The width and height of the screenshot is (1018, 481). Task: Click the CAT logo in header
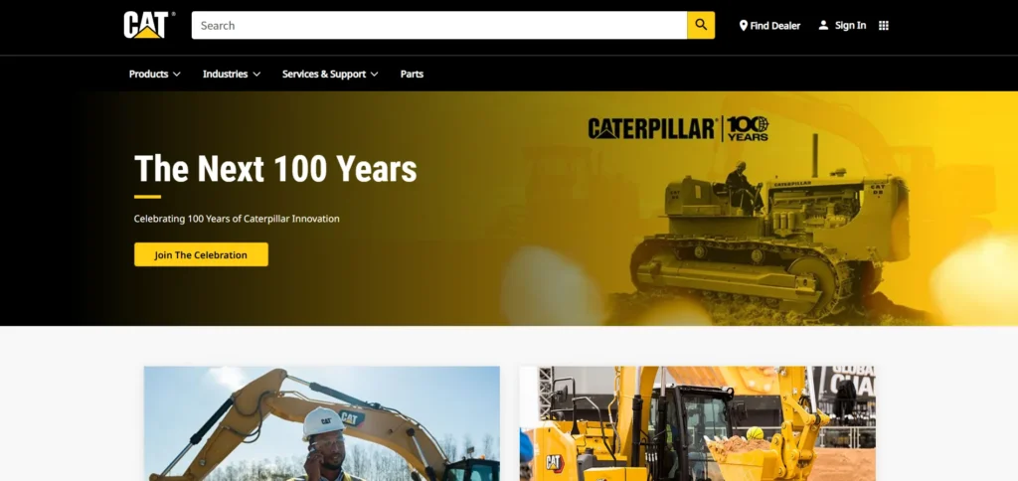click(147, 25)
